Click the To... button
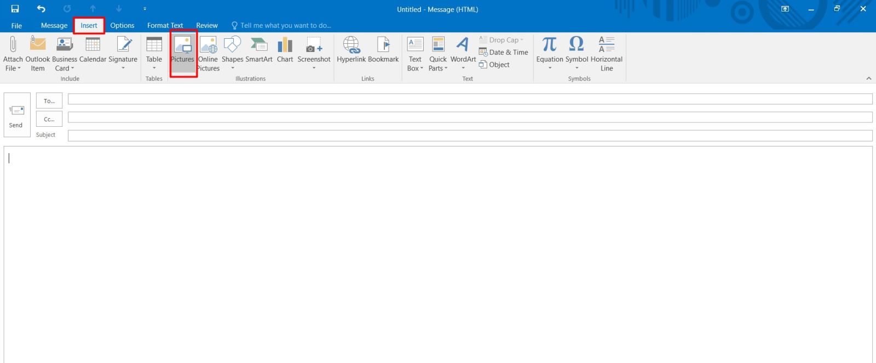Screen dimensions: 876x363 click(x=49, y=101)
